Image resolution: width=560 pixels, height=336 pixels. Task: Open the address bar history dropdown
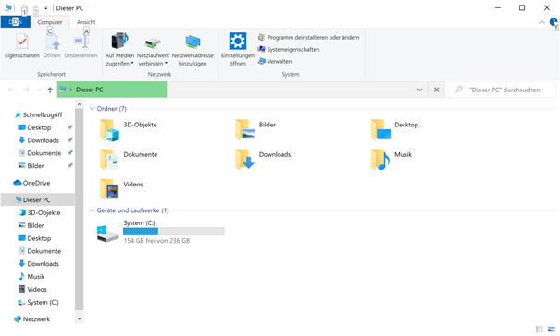[420, 90]
